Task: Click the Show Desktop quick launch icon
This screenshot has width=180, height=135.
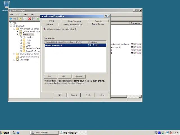Action: (18, 133)
